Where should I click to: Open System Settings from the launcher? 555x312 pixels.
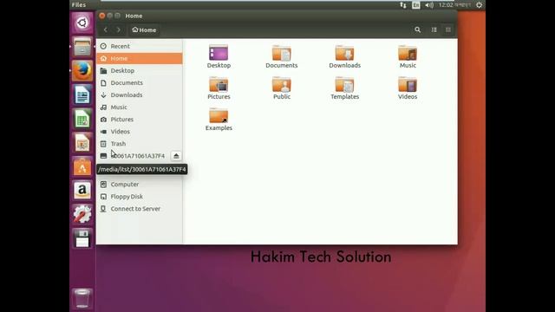pyautogui.click(x=82, y=214)
